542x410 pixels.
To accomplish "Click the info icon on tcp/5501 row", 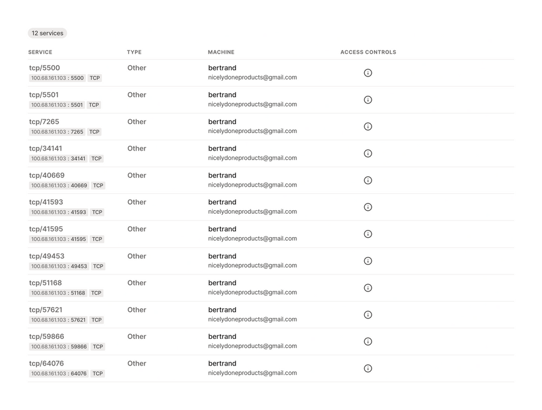I will [x=368, y=99].
